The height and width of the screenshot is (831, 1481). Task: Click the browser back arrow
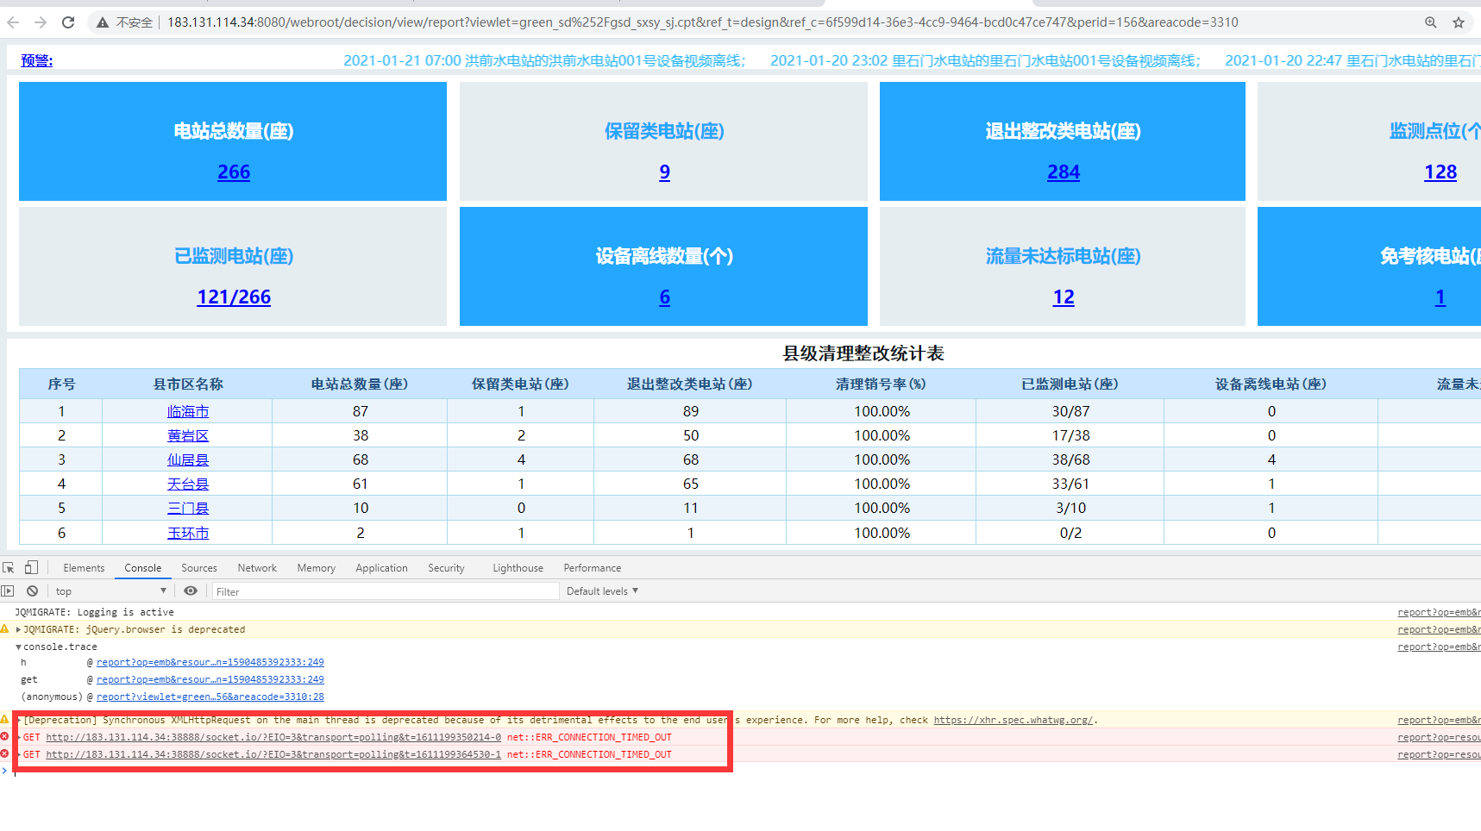pyautogui.click(x=13, y=22)
